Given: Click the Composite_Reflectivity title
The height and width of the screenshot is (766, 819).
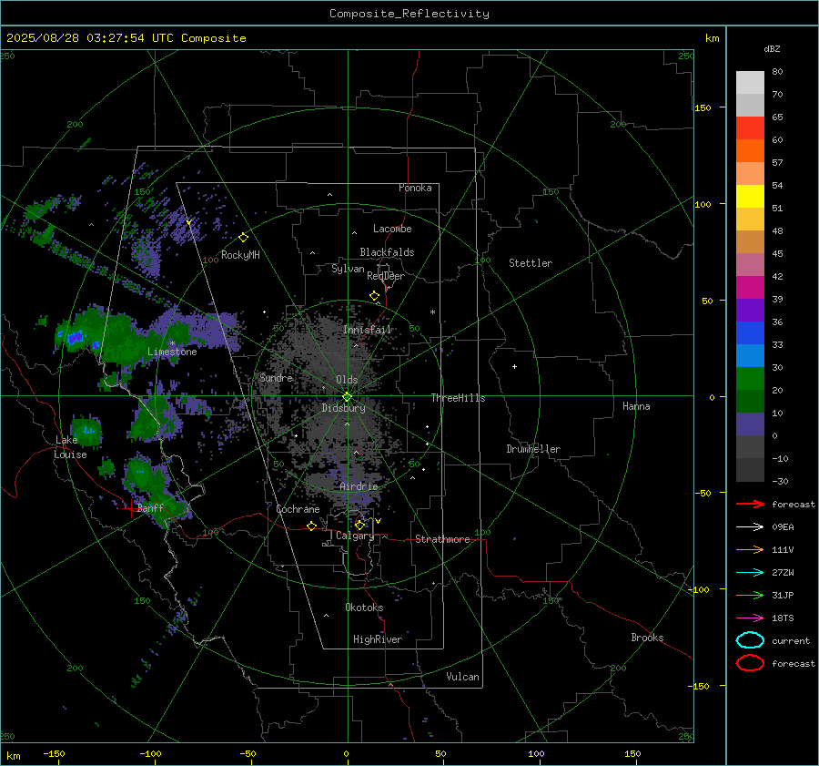Looking at the screenshot, I should (x=409, y=14).
